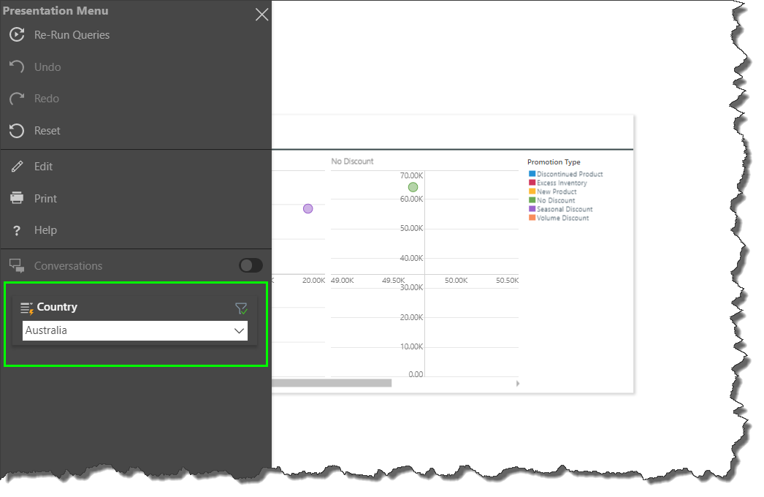Click the Edit pencil icon
This screenshot has height=497, width=764.
[x=17, y=167]
